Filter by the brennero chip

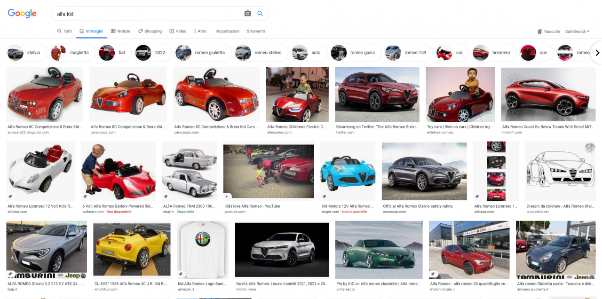494,53
